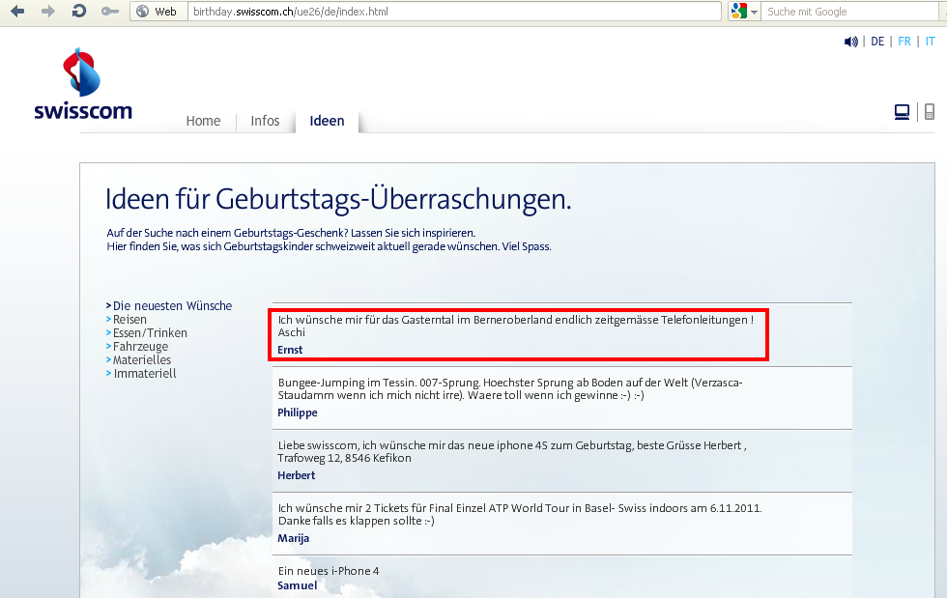
Task: Click the Suche mit Google search field
Action: coord(851,12)
